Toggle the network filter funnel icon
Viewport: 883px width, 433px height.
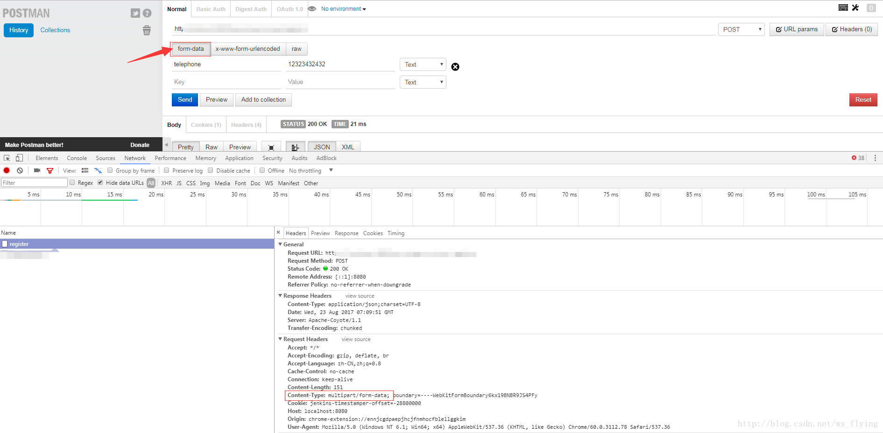(50, 170)
